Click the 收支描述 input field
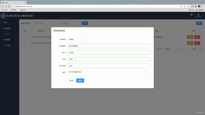Viewport: 205px width, 115px height. [x=109, y=46]
